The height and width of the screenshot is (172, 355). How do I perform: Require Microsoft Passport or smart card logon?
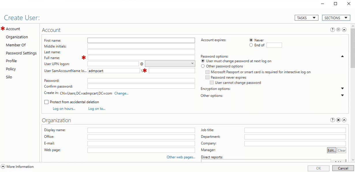click(x=208, y=72)
